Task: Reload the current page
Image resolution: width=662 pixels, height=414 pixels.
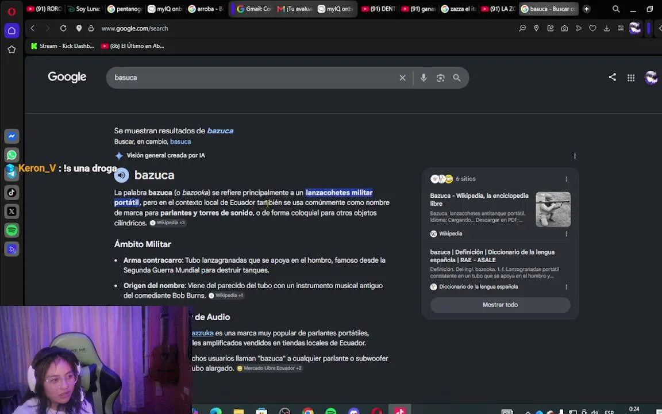Action: pyautogui.click(x=63, y=28)
